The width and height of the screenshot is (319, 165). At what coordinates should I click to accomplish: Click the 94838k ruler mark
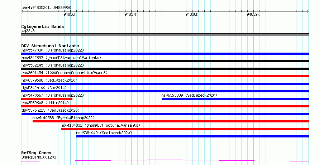(x=192, y=14)
